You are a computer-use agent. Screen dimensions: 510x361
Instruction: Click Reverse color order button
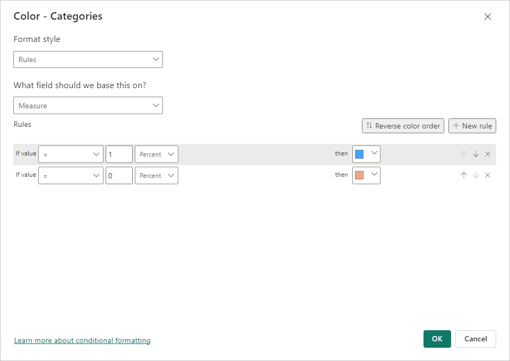coord(403,126)
